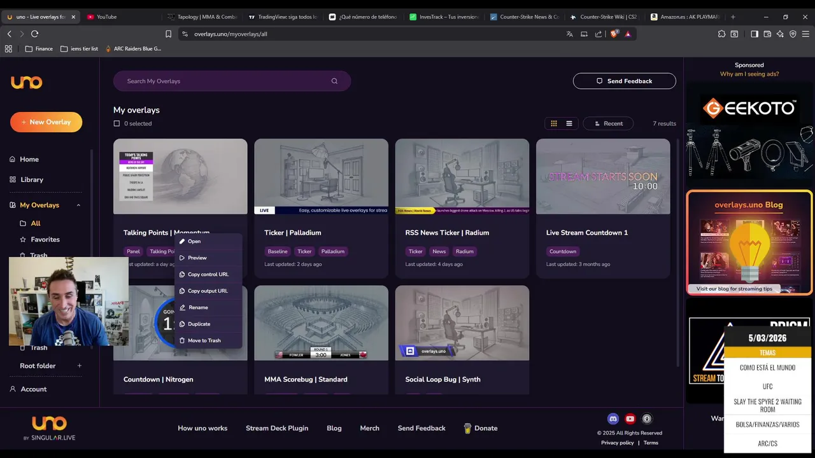Screen dimensions: 815x458
Task: Click the Search My Overlays field
Action: pyautogui.click(x=232, y=81)
